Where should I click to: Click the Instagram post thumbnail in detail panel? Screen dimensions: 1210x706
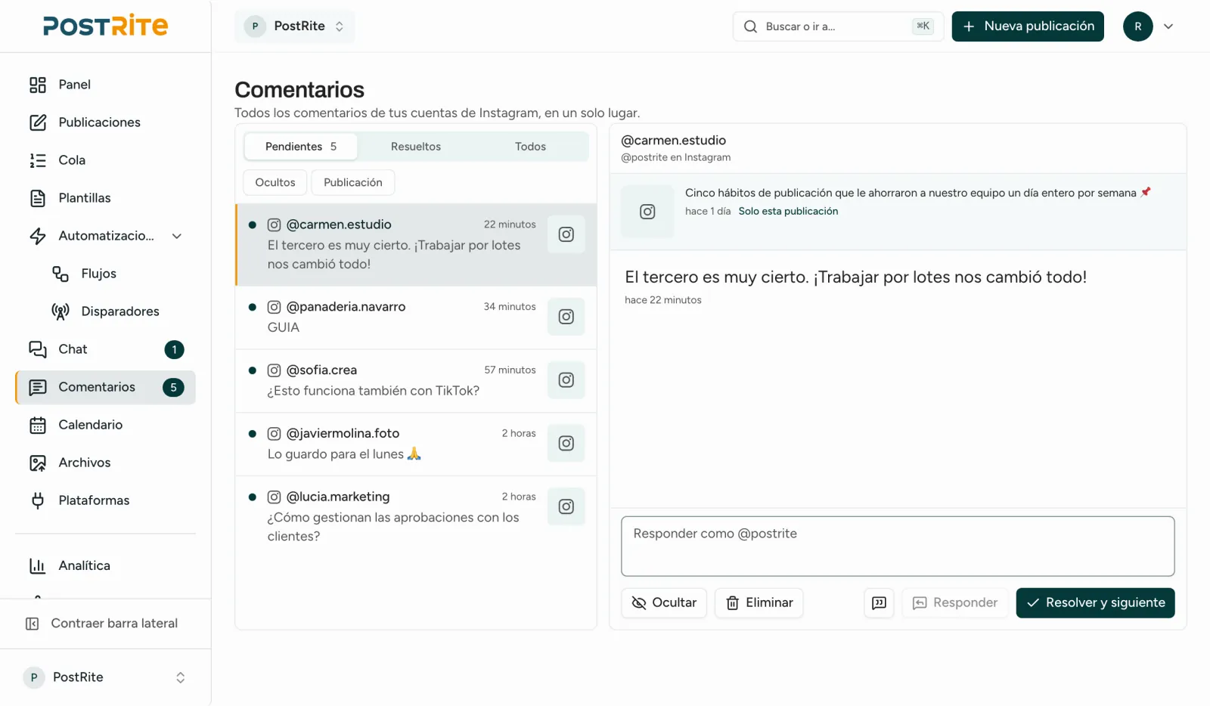click(647, 212)
